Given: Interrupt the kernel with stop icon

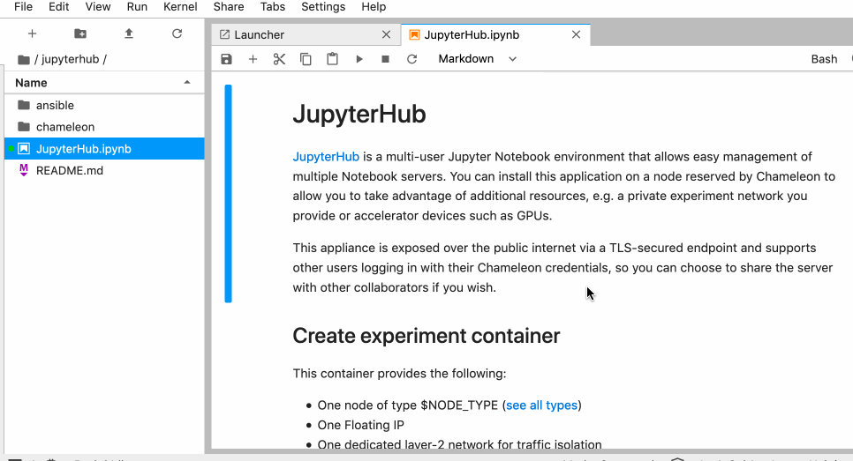Looking at the screenshot, I should click(385, 59).
